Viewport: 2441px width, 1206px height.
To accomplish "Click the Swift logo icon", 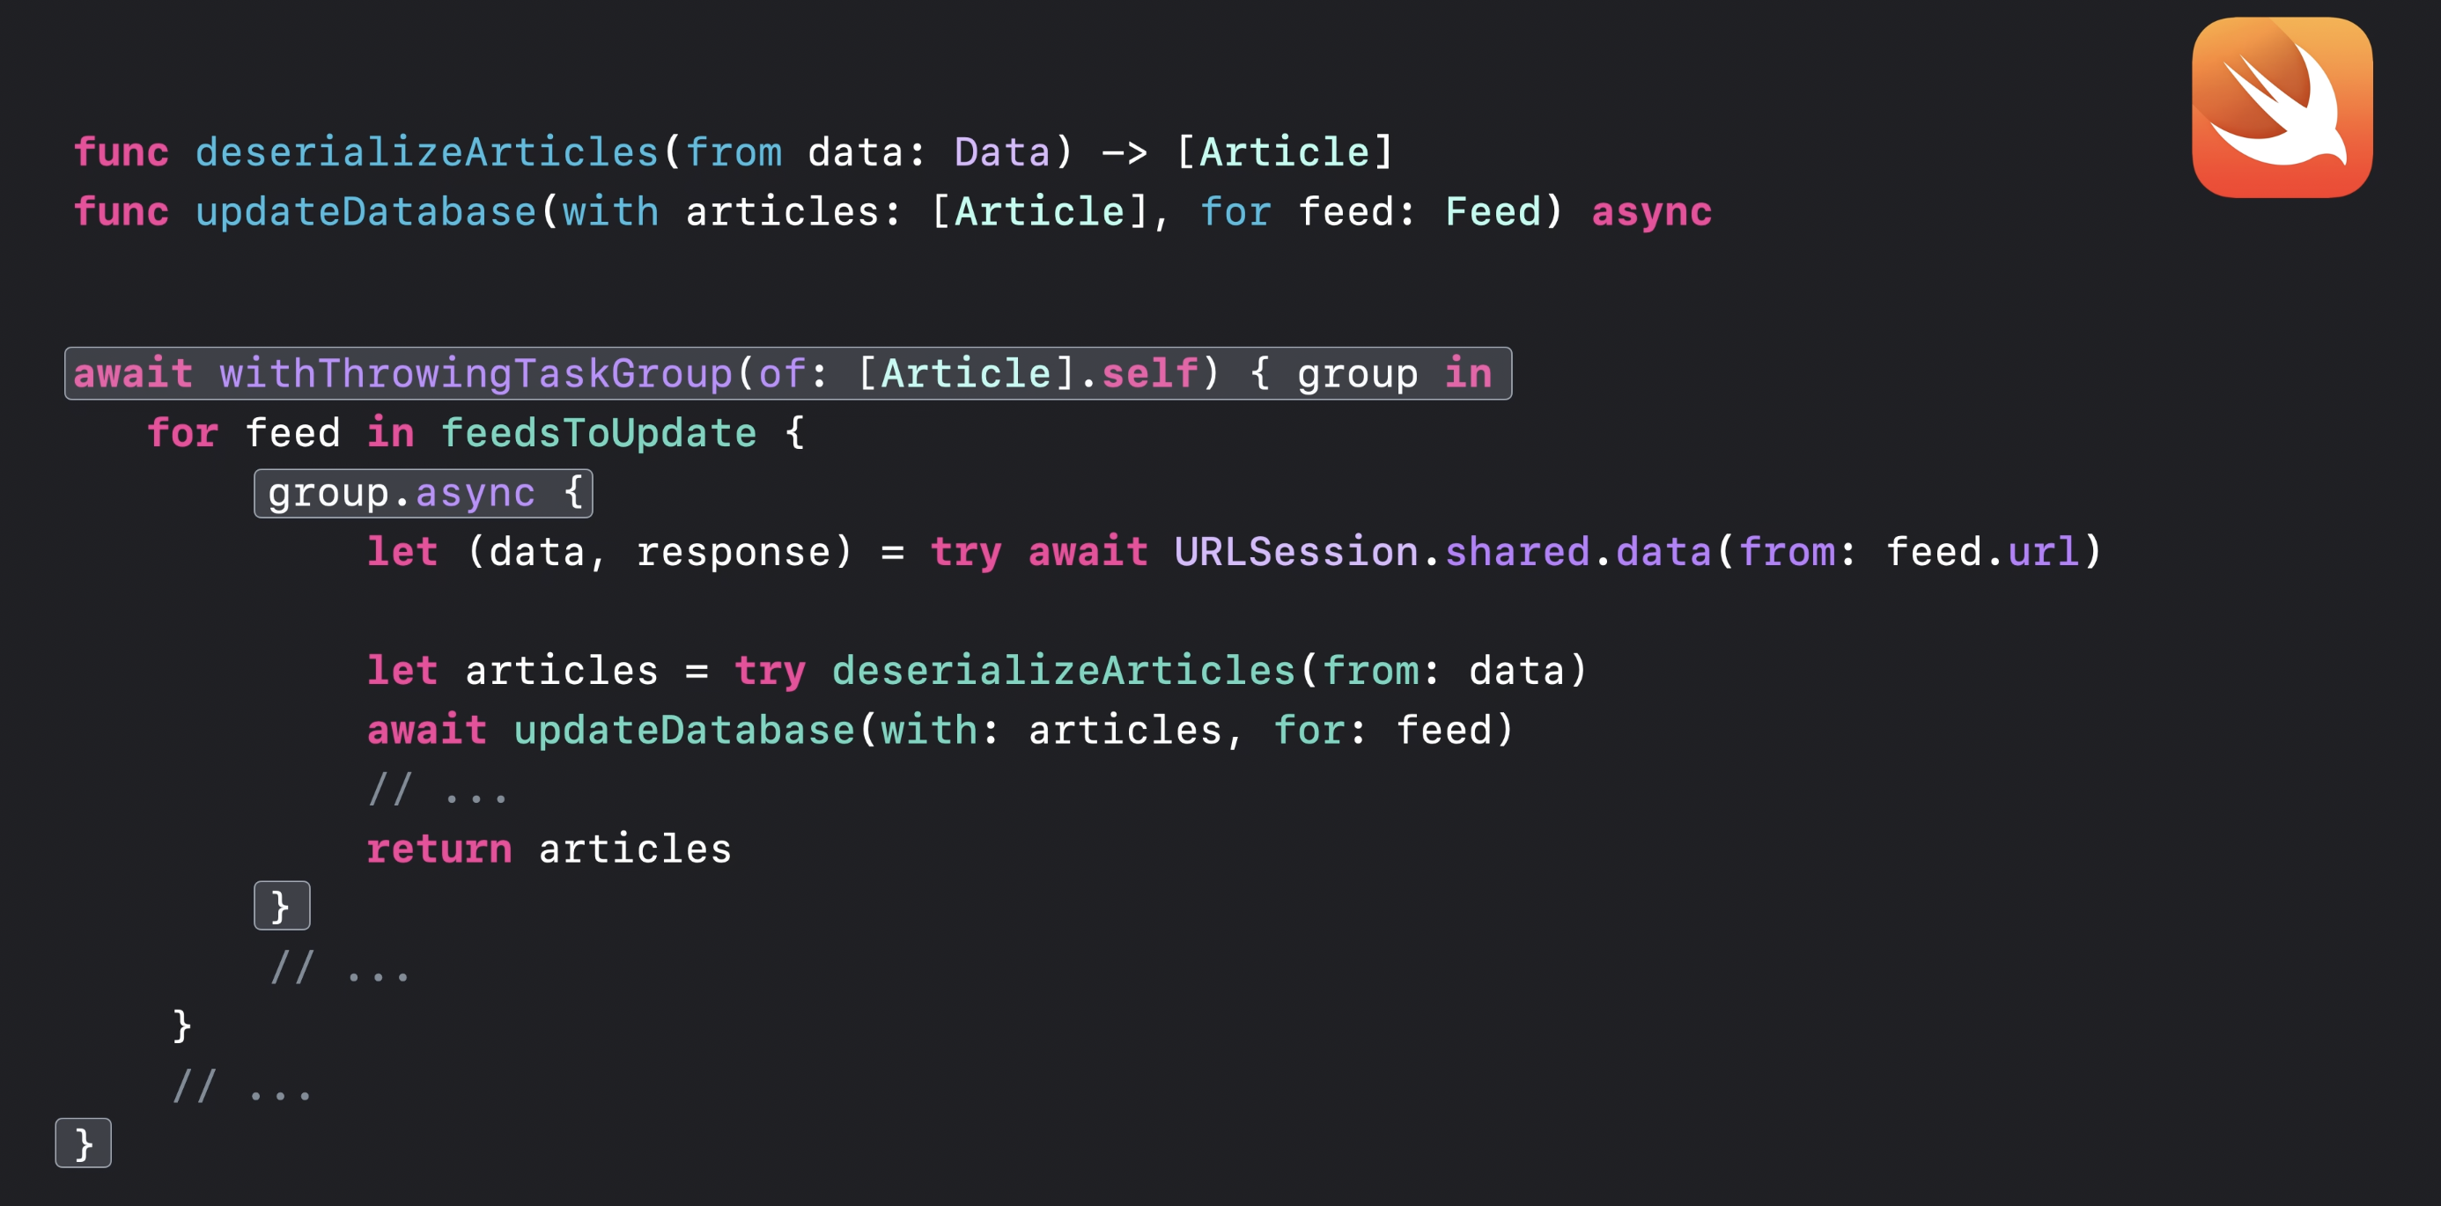I will coord(2281,107).
